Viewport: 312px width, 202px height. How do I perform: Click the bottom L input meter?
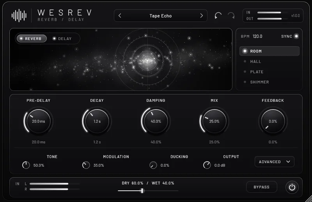pyautogui.click(x=54, y=184)
